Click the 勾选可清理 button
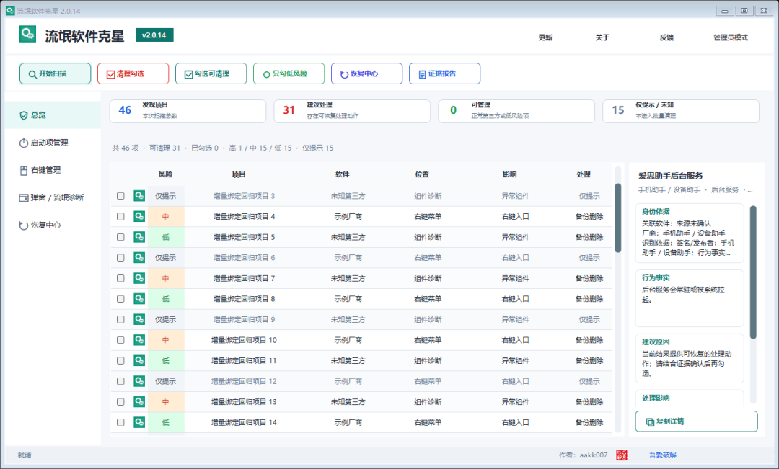The image size is (779, 469). point(211,74)
